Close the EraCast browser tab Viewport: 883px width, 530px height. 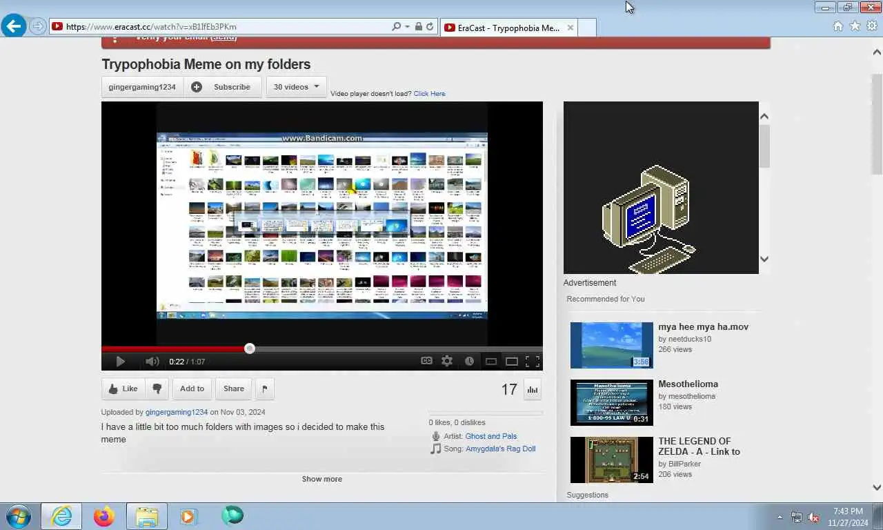[x=570, y=28]
